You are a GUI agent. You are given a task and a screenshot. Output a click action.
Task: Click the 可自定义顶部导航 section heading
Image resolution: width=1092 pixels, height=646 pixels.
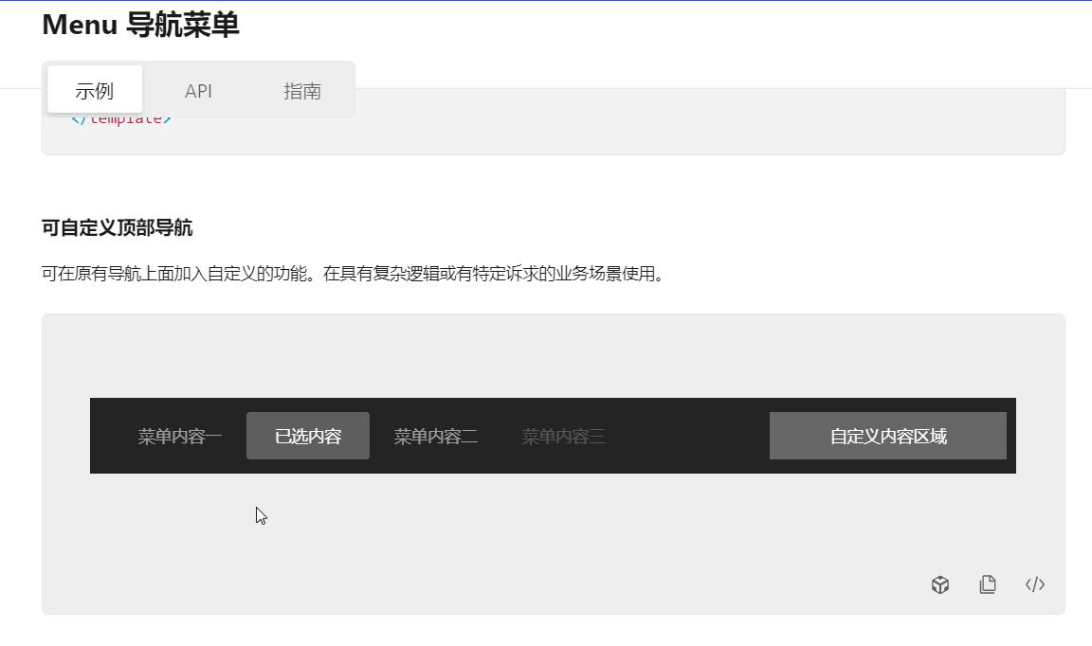[118, 227]
